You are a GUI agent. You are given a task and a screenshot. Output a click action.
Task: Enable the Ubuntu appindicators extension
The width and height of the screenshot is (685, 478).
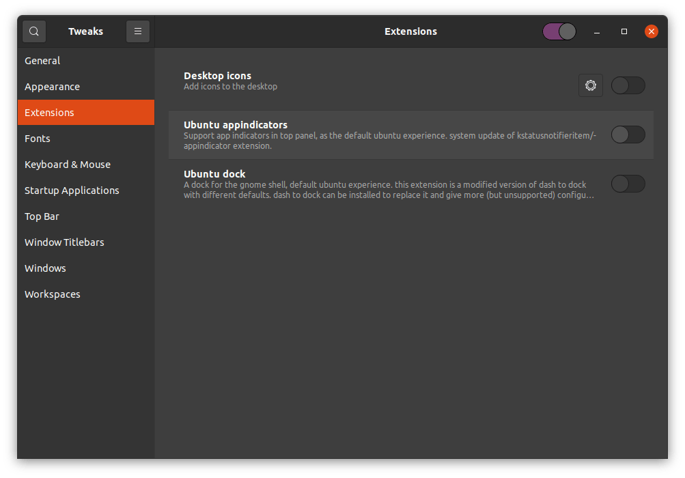pyautogui.click(x=628, y=135)
